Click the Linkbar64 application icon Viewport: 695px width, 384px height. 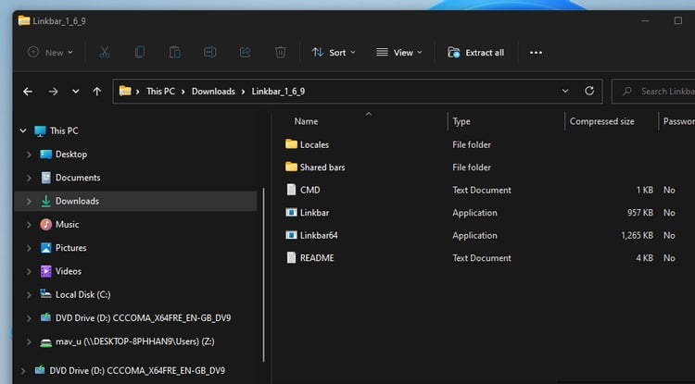[x=291, y=235]
